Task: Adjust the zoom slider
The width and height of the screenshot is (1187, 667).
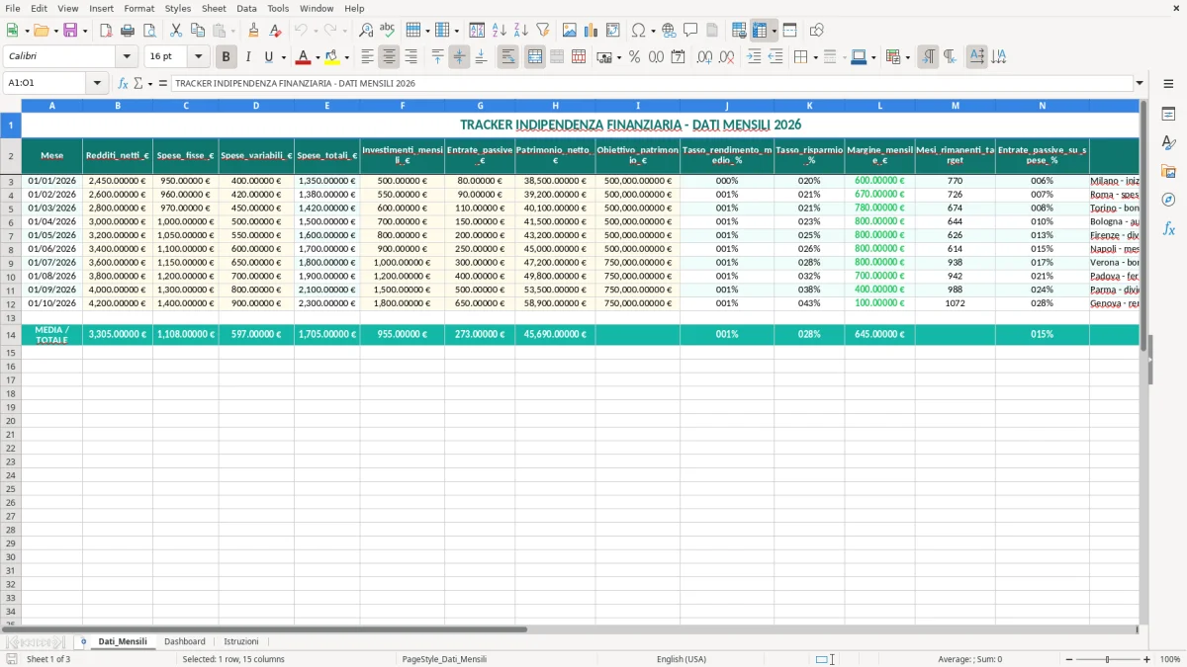Action: click(x=1107, y=659)
